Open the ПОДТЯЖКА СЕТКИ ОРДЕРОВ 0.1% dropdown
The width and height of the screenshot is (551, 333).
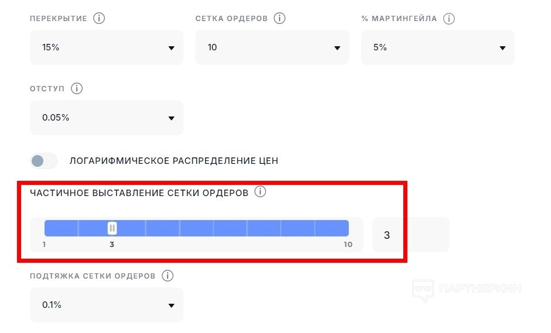107,305
